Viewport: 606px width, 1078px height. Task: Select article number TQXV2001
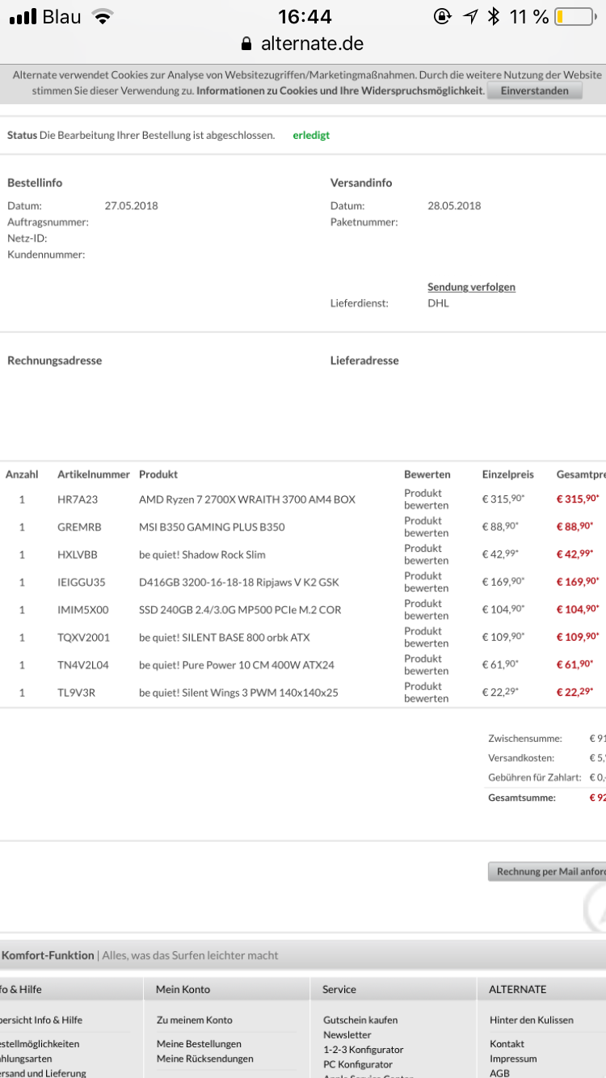click(x=84, y=637)
